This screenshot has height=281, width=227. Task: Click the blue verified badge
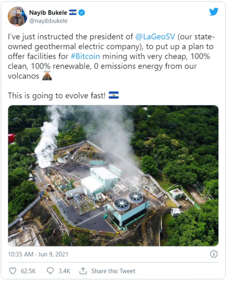82,13
